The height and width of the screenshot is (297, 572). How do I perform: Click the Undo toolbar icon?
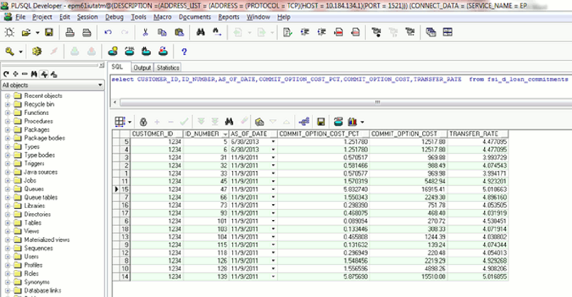[108, 32]
